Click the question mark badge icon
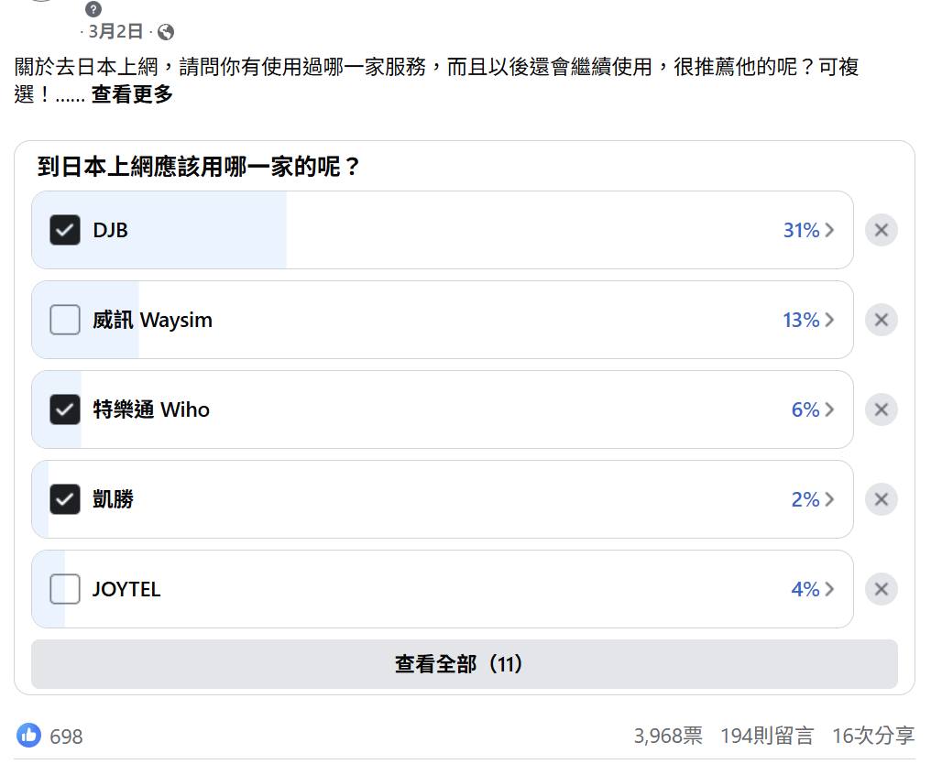Screen dimensions: 931x764 pyautogui.click(x=93, y=9)
